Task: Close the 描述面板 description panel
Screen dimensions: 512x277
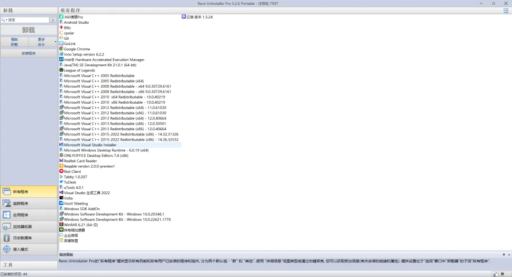Action: (x=509, y=254)
